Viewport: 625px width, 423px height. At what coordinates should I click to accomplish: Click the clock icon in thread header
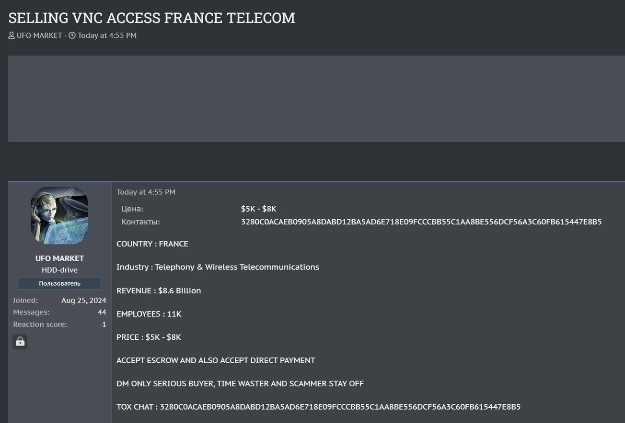click(72, 35)
